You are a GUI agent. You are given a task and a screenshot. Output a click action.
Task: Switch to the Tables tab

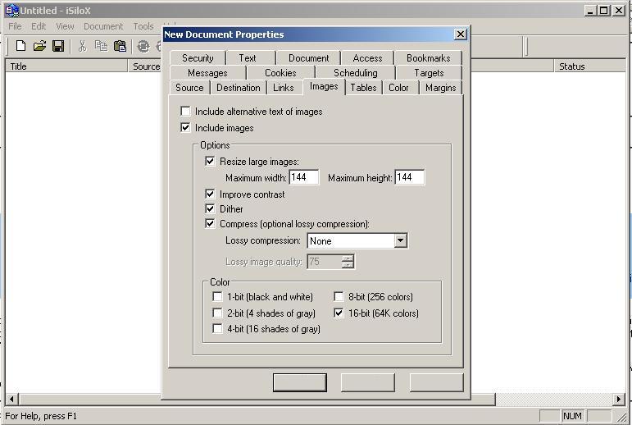364,88
